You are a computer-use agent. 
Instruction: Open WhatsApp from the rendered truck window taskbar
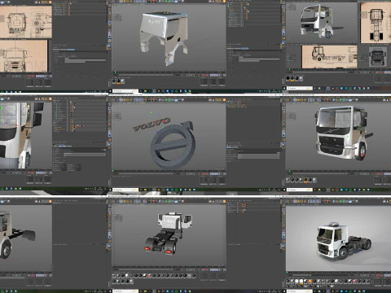pos(350,291)
